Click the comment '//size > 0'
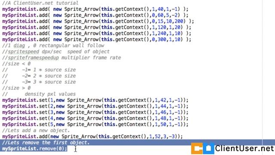 (16, 88)
